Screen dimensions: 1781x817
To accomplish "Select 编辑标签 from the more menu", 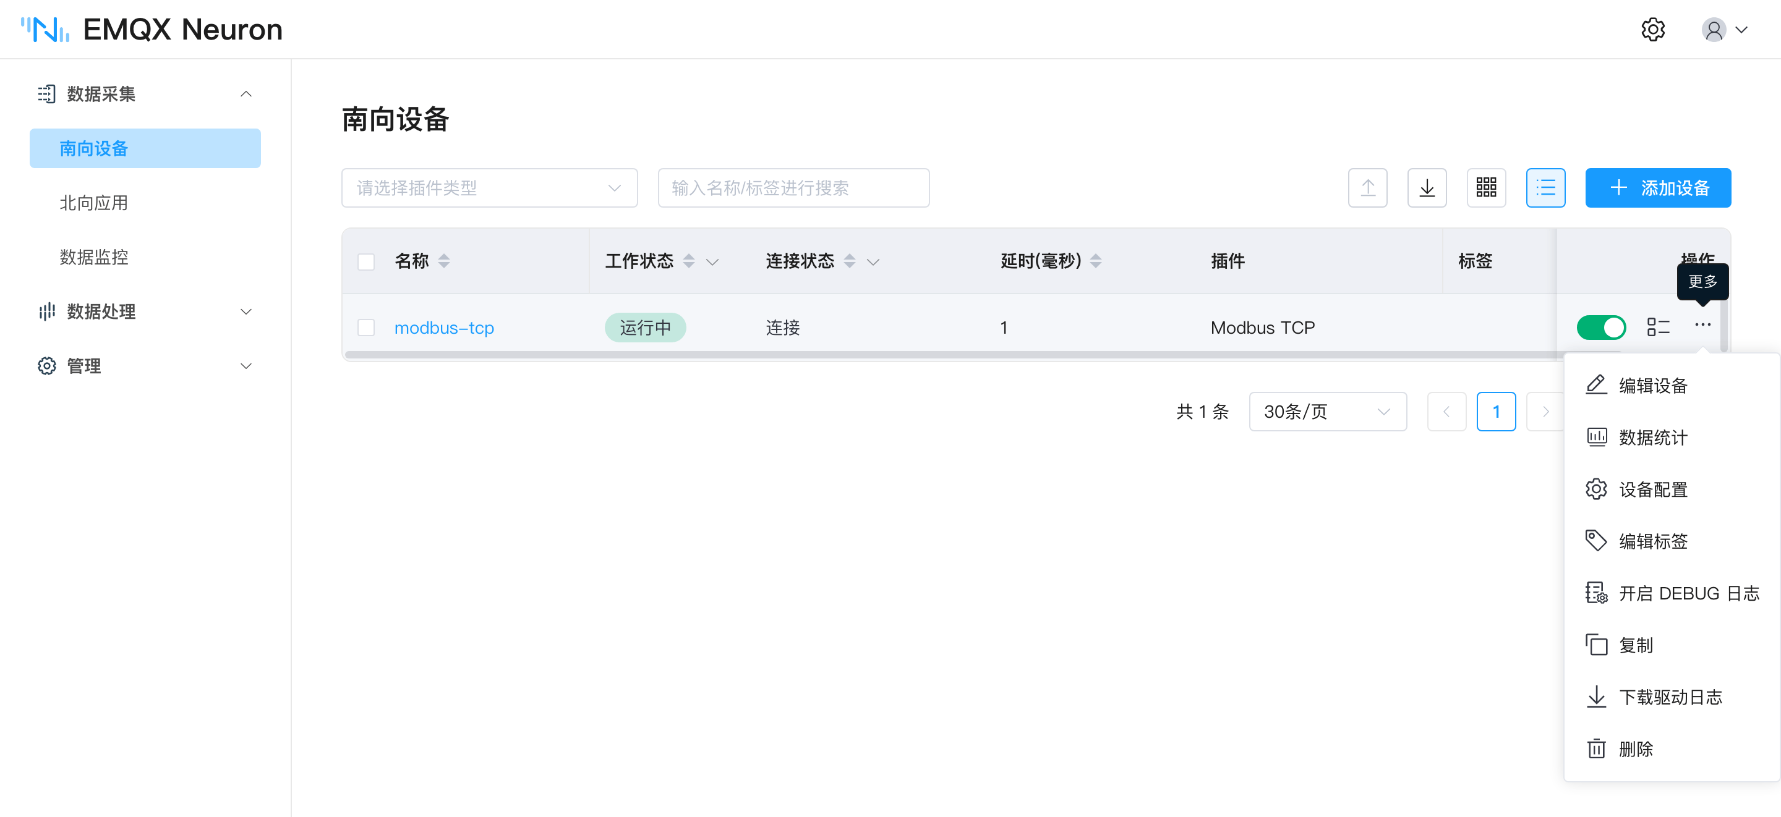I will pos(1672,541).
